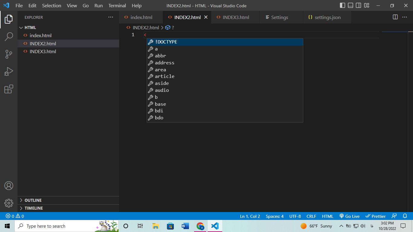
Task: Open Microsoft Word from taskbar
Action: [185, 226]
